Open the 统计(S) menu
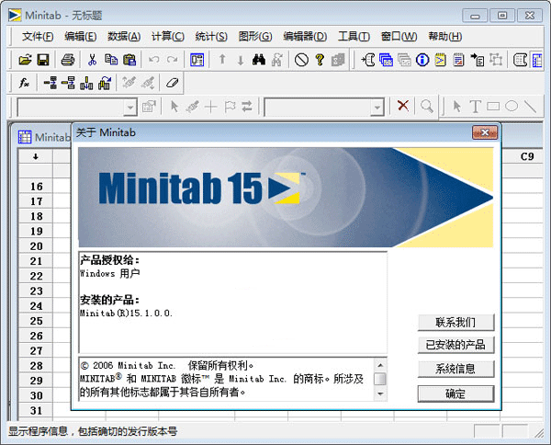The width and height of the screenshot is (551, 445). (x=211, y=36)
